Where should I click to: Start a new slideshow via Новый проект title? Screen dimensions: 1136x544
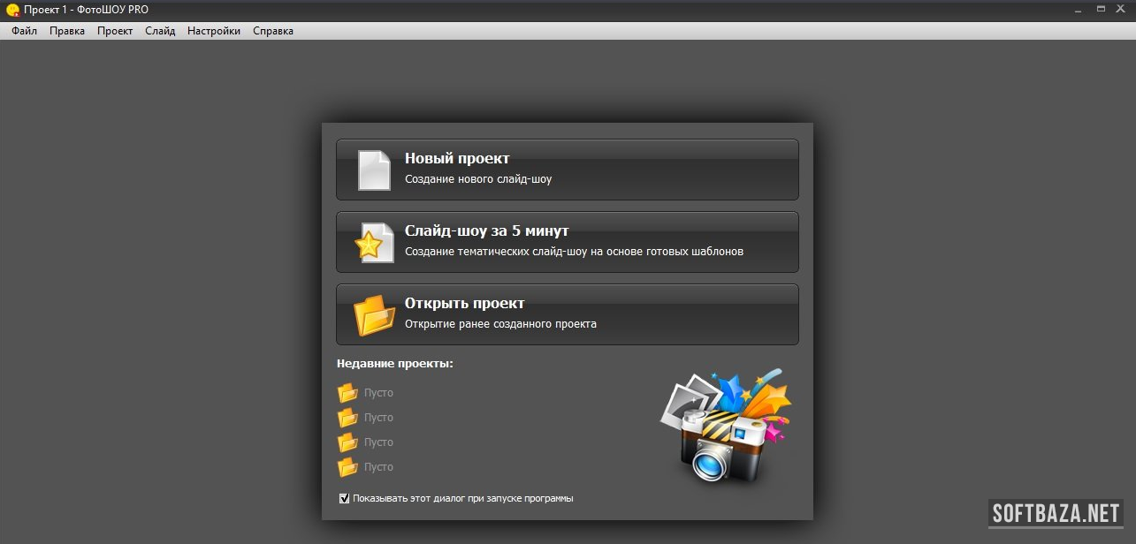click(x=457, y=159)
